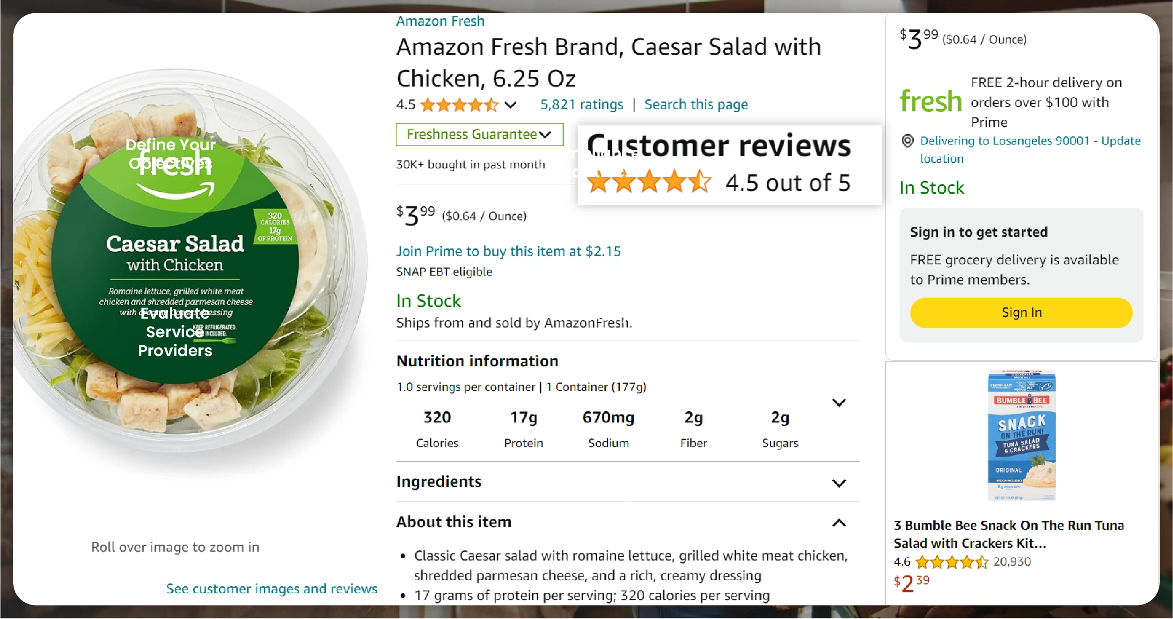The width and height of the screenshot is (1173, 619).
Task: Open See customer images and reviews link
Action: [271, 589]
